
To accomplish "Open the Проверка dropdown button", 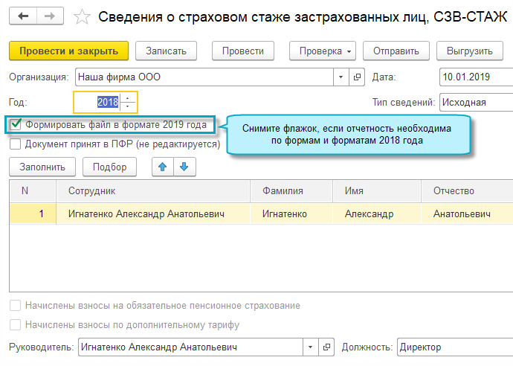I will (323, 51).
